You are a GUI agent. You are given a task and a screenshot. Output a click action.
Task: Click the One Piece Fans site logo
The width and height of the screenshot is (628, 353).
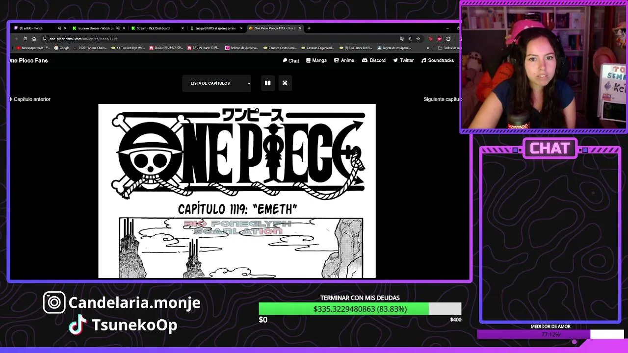(x=28, y=61)
